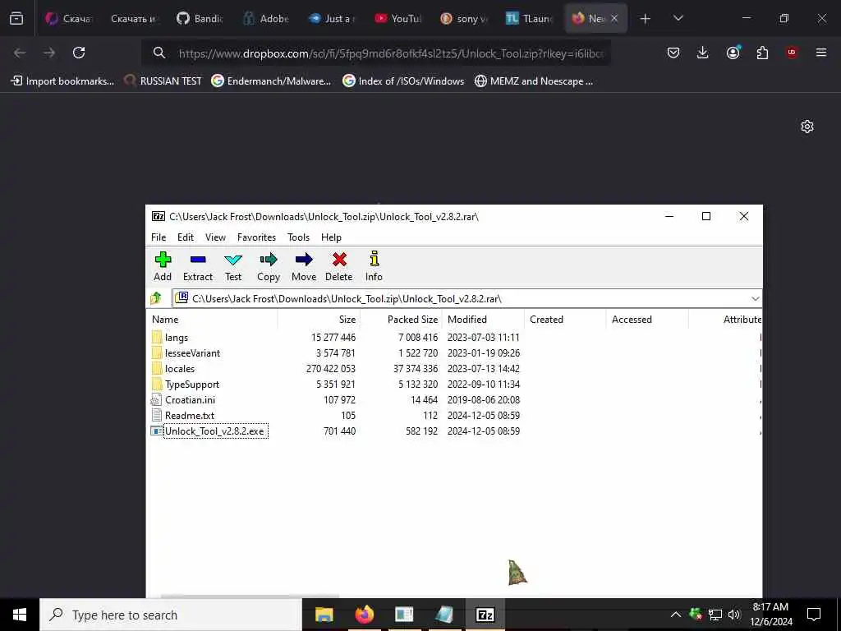Open the Favorites menu in 7-Zip
The image size is (841, 631).
click(x=256, y=237)
